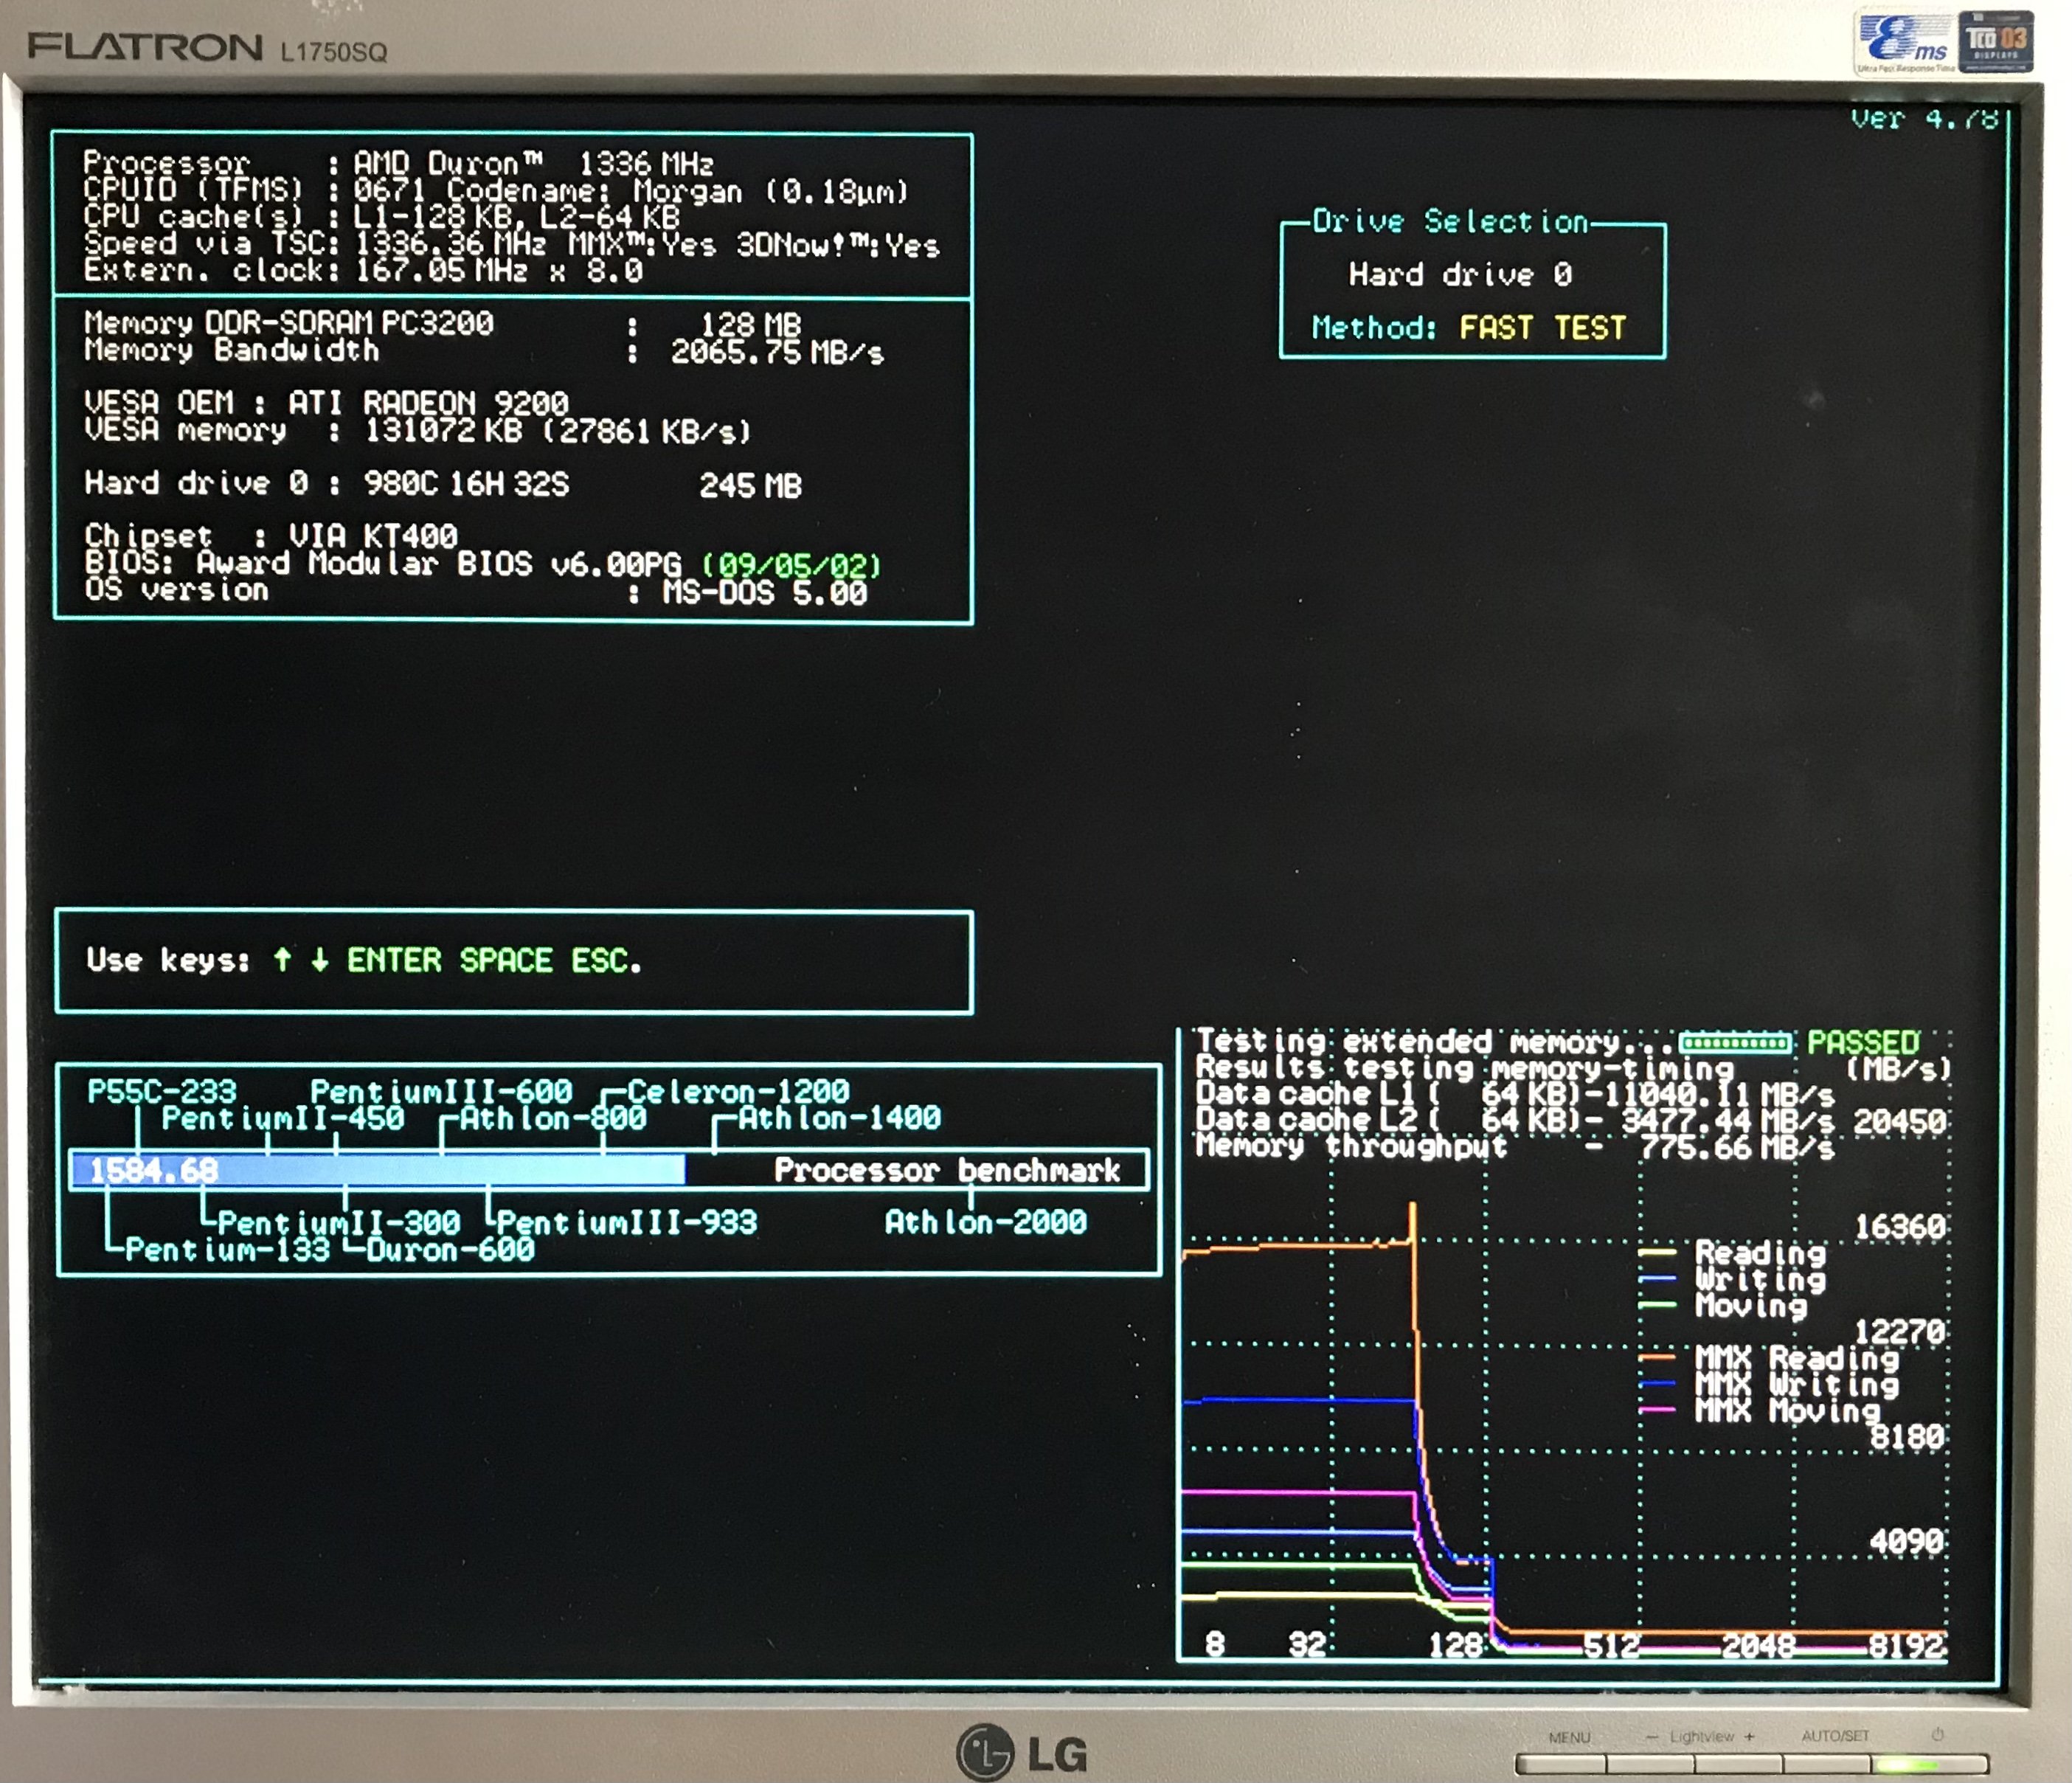The width and height of the screenshot is (2072, 1783).
Task: Click the up arrow key hint
Action: pyautogui.click(x=282, y=960)
